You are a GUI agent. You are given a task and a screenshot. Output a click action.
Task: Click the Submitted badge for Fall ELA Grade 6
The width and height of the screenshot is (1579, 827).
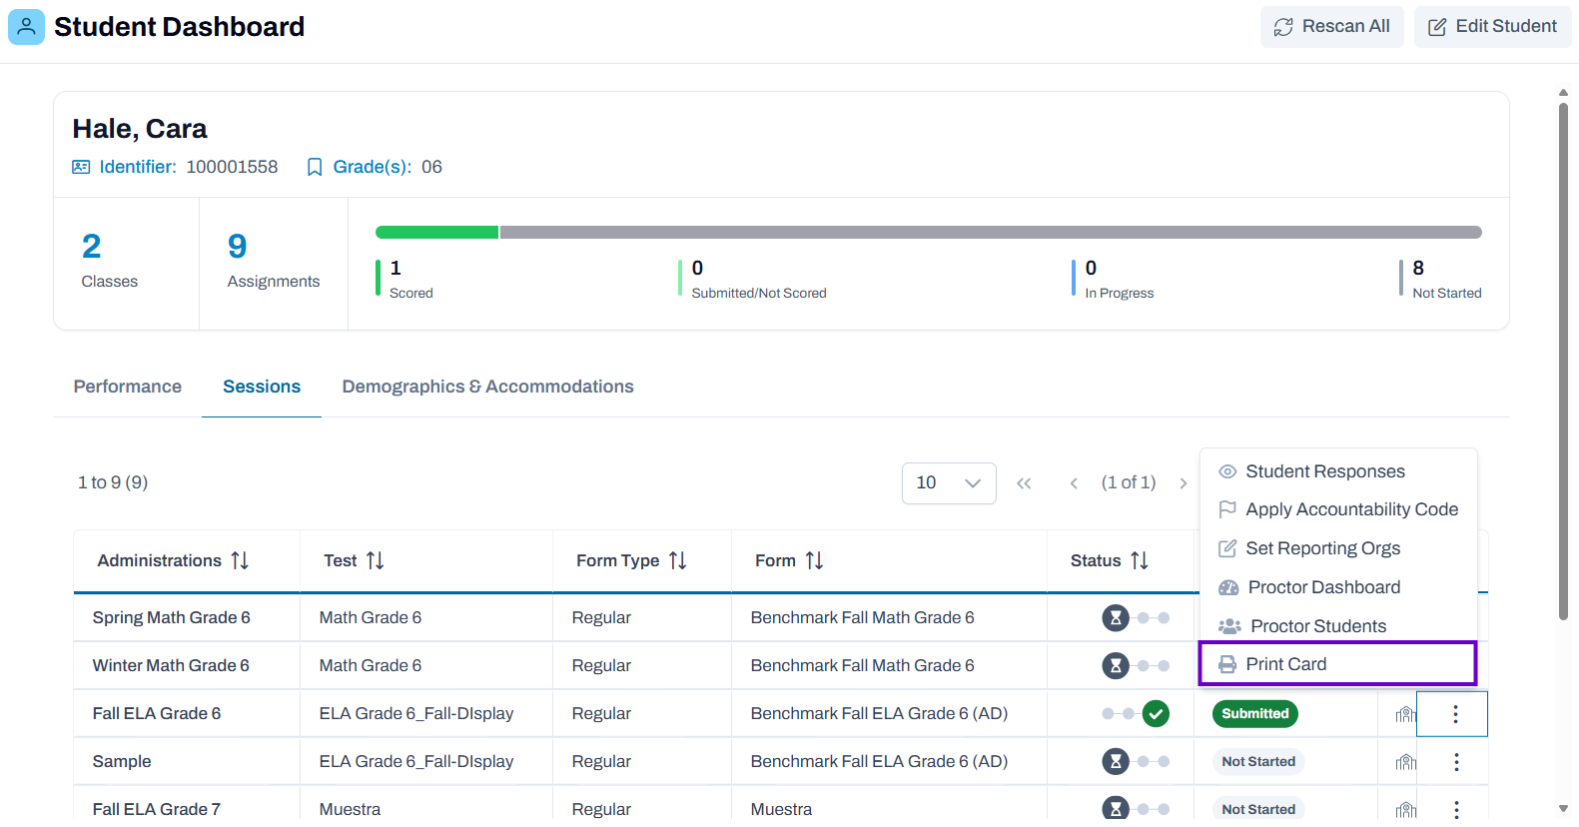click(x=1255, y=713)
